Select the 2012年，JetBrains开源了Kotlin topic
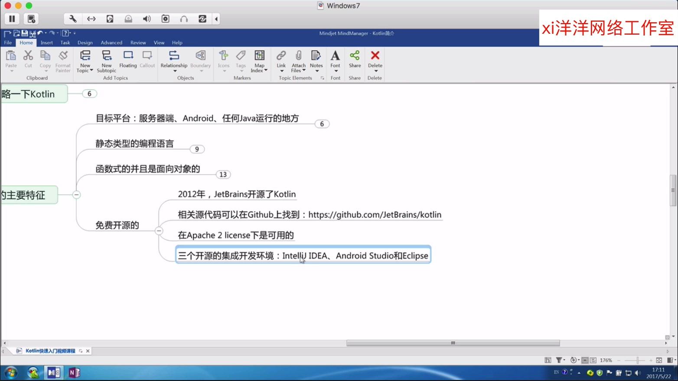 pyautogui.click(x=237, y=194)
